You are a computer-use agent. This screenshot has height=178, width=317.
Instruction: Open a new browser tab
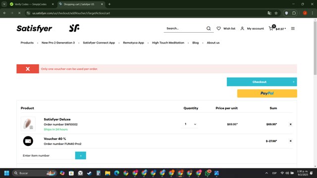[x=109, y=4]
